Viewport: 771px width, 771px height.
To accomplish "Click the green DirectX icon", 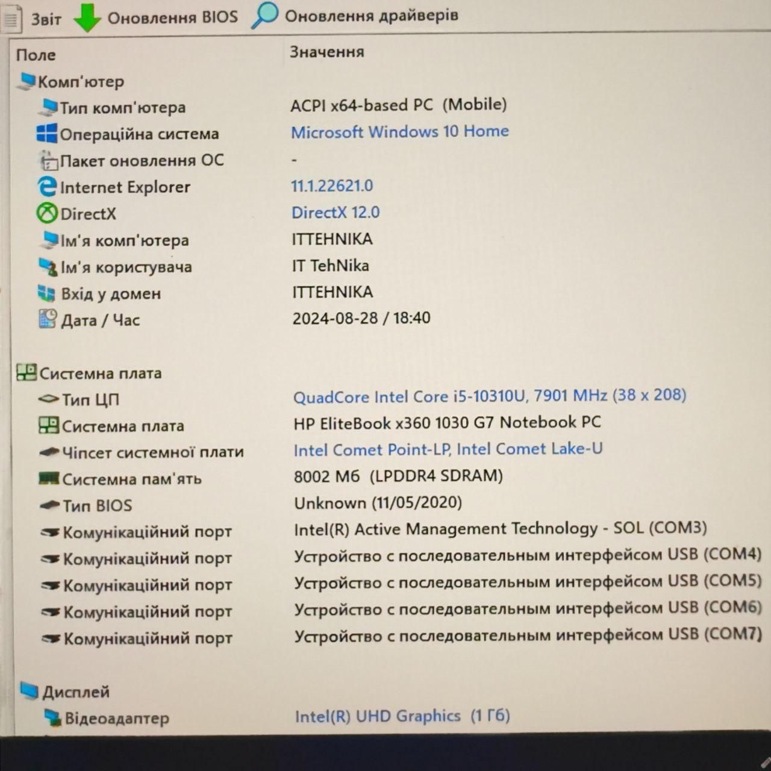I will [x=48, y=213].
